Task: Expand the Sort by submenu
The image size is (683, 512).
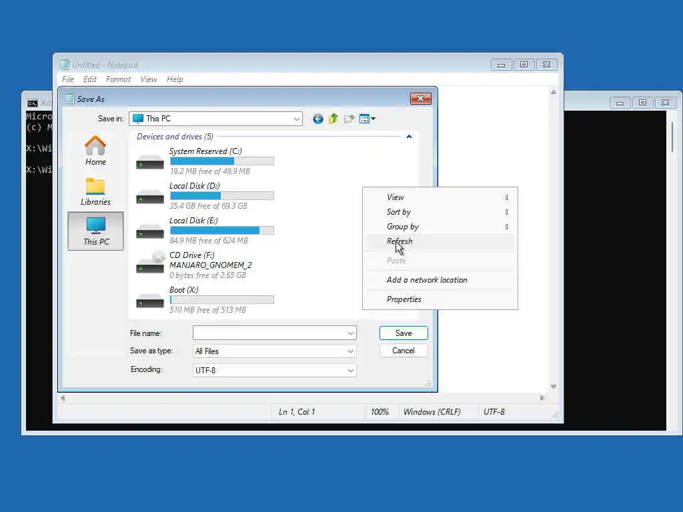Action: (440, 212)
